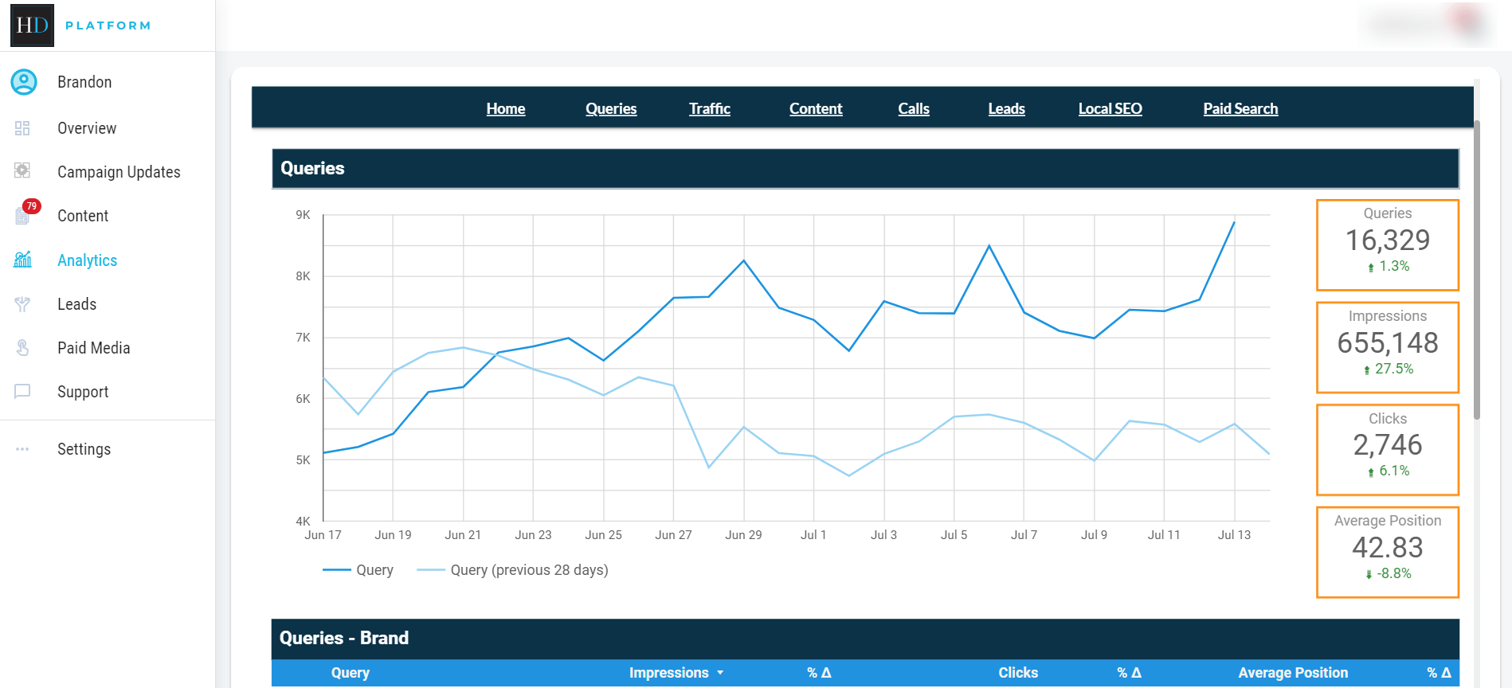Click the Brandon user avatar icon
Screen dimensions: 1512x688
coord(24,82)
